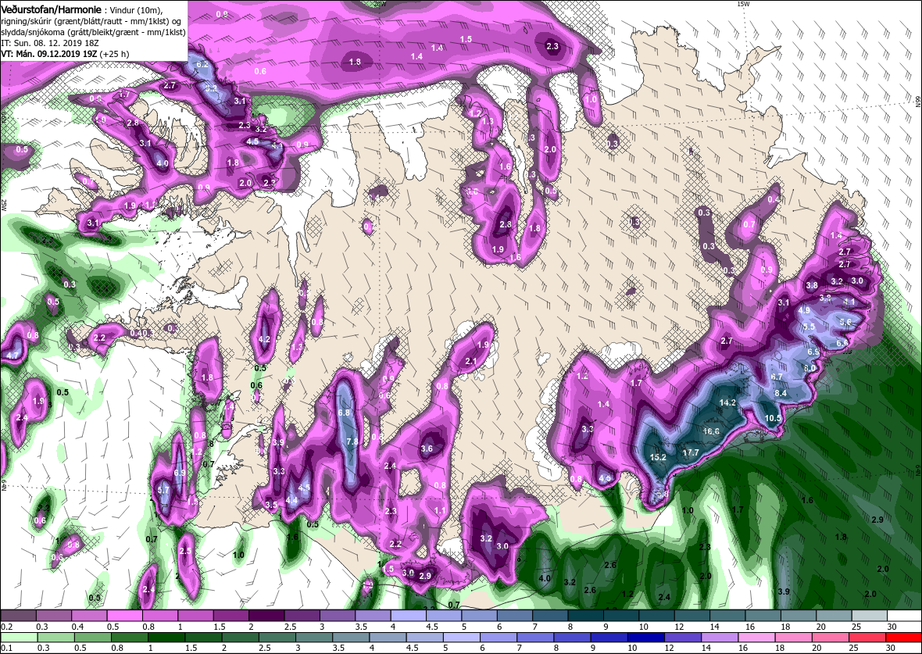This screenshot has height=654, width=922.
Task: Select the 8.4 value on the map
Action: (x=781, y=393)
